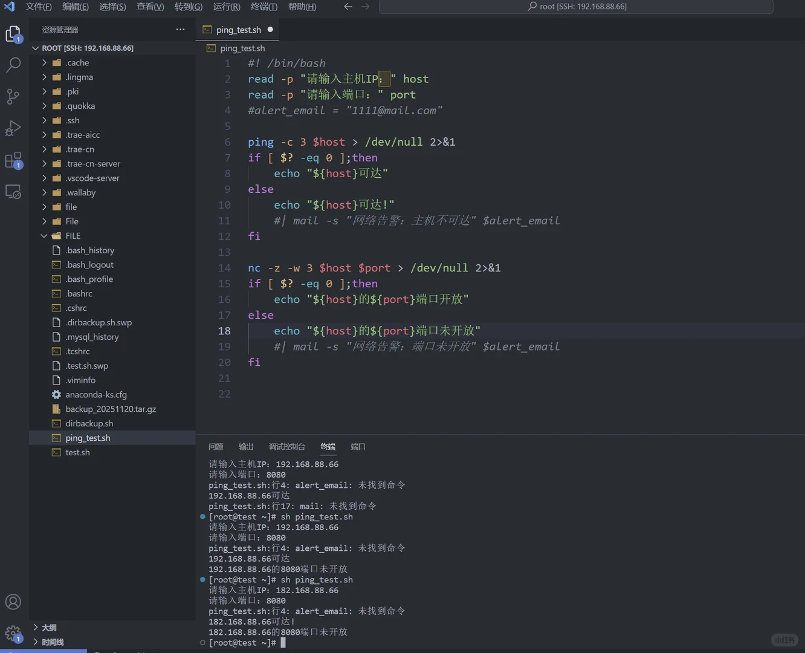805x653 pixels.
Task: Expand the .ssh folder
Action: [x=112, y=120]
